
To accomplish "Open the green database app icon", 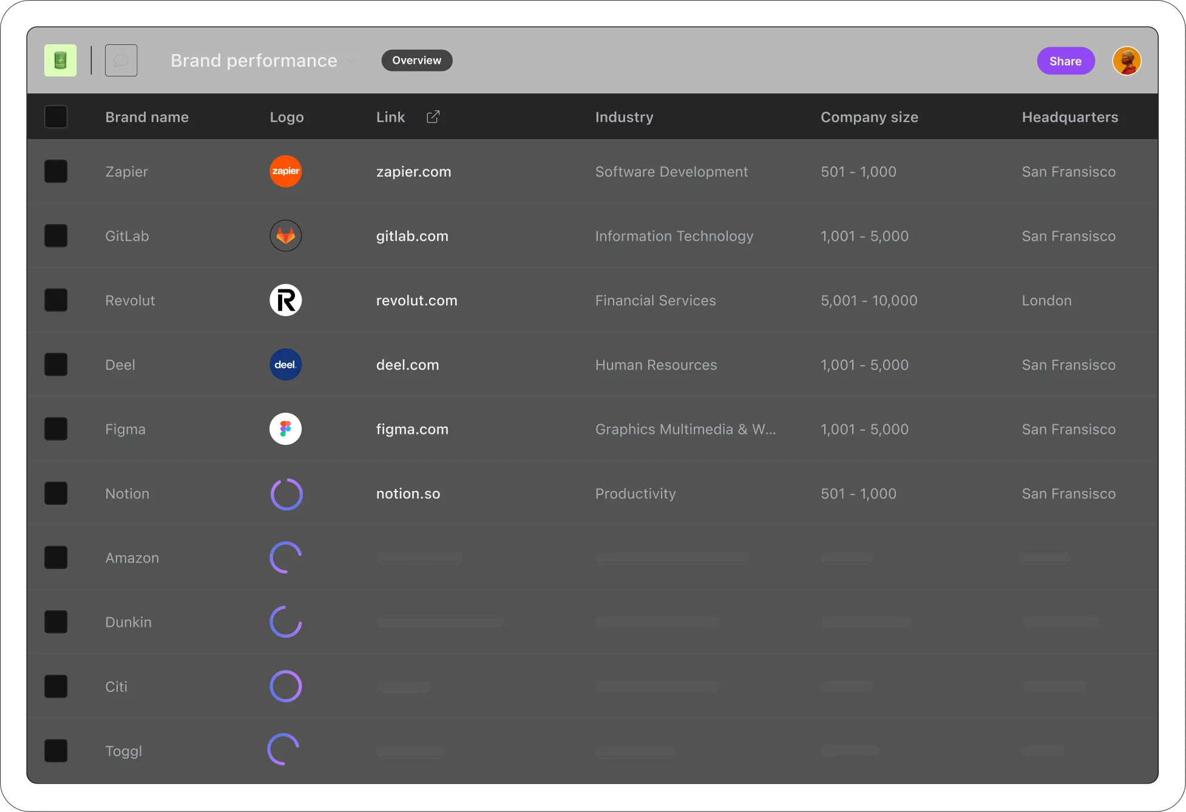I will (x=60, y=60).
